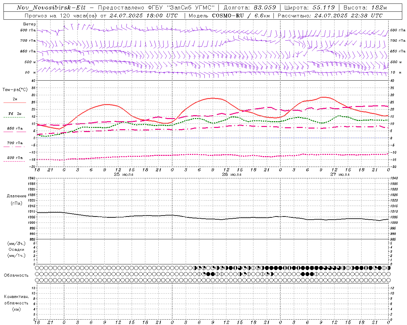This screenshot has width=407, height=325.
Task: Click the (км) unit label
Action: 17,309
